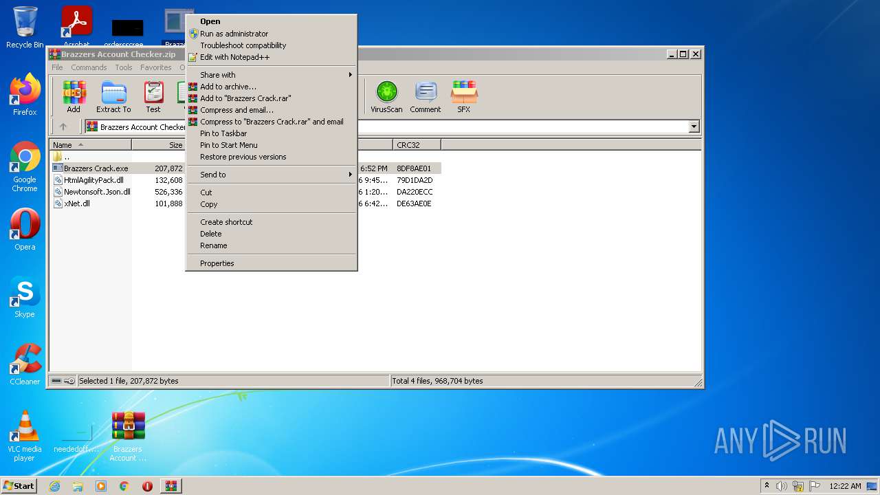Click the WinRAR taskbar button
880x495 pixels.
point(171,486)
